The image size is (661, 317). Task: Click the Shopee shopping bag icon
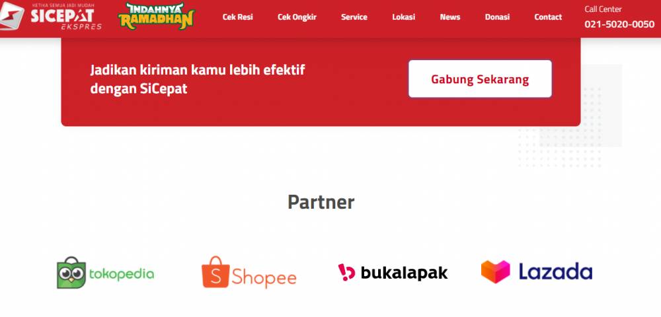pos(215,272)
